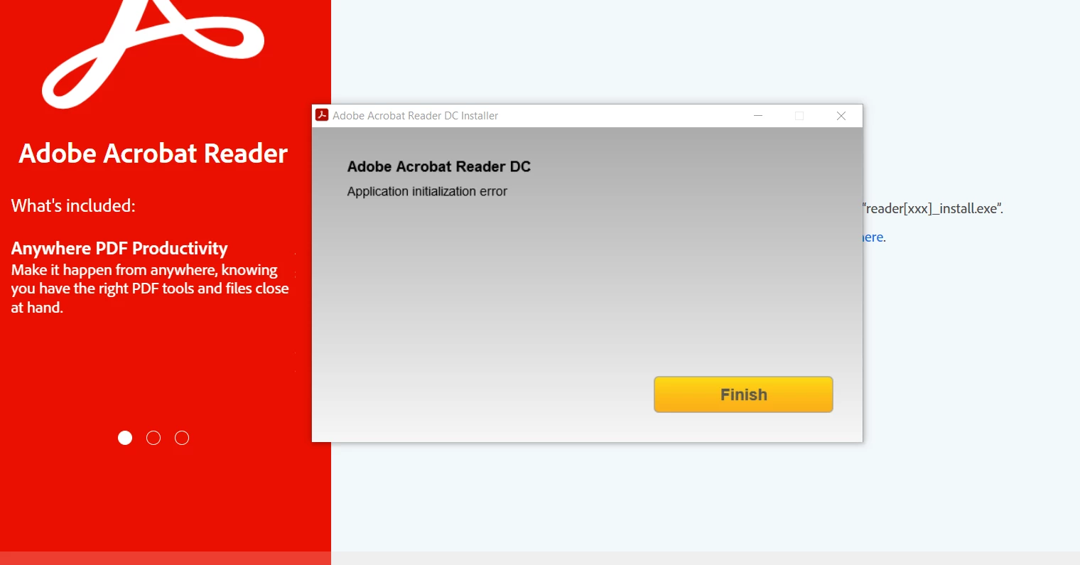Close the Adobe Acrobat Reader DC Installer window
This screenshot has height=565, width=1080.
click(841, 116)
